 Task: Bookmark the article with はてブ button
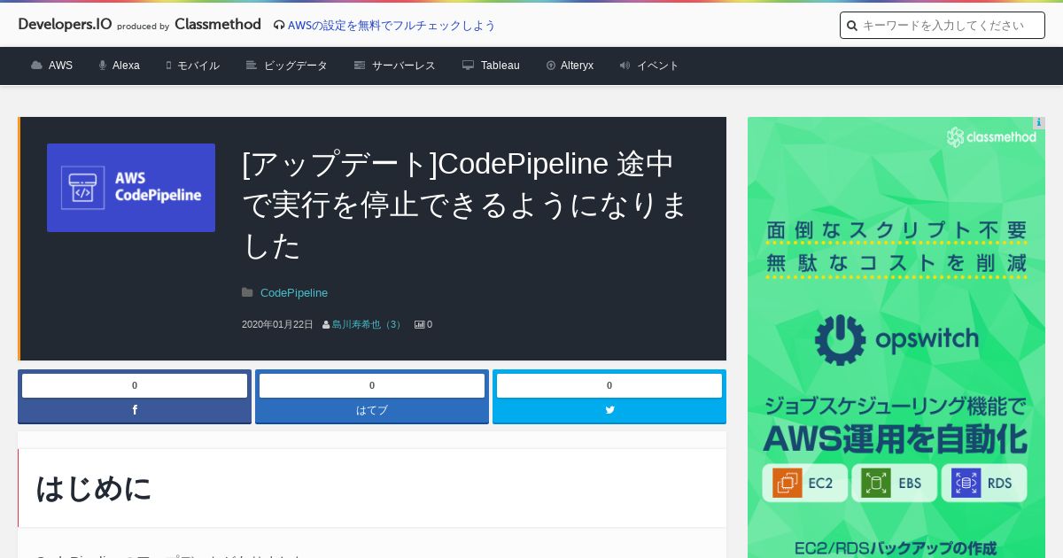click(x=372, y=410)
